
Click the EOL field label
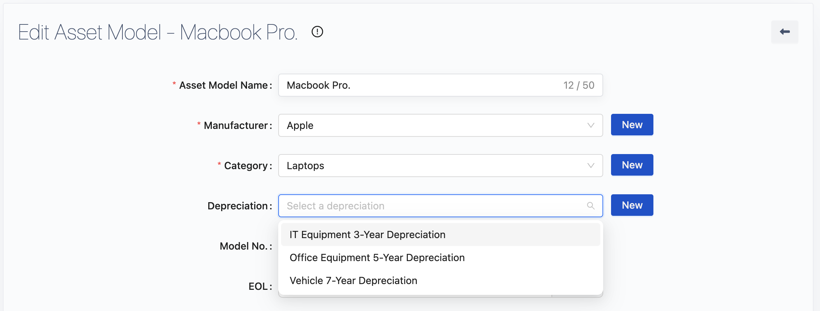tap(258, 287)
